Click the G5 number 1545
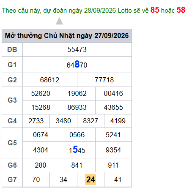 pyautogui.click(x=77, y=149)
